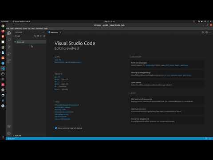Click the Tools and languages card
This screenshot has height=160, width=213.
[x=167, y=64]
